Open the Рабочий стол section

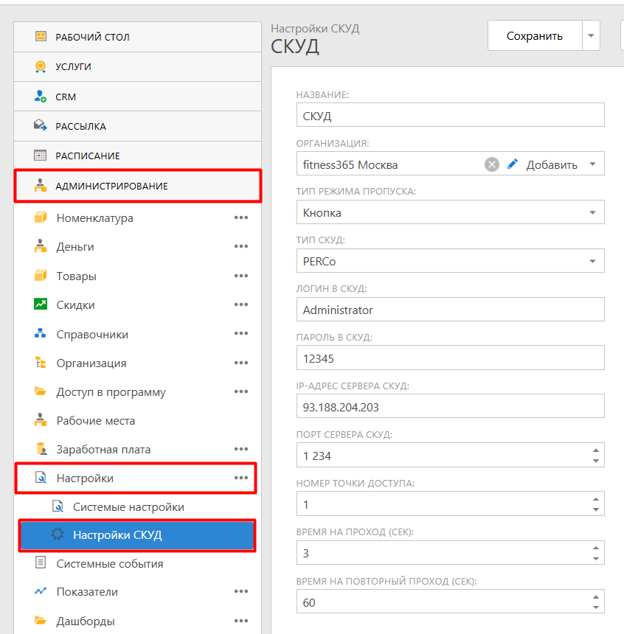138,37
